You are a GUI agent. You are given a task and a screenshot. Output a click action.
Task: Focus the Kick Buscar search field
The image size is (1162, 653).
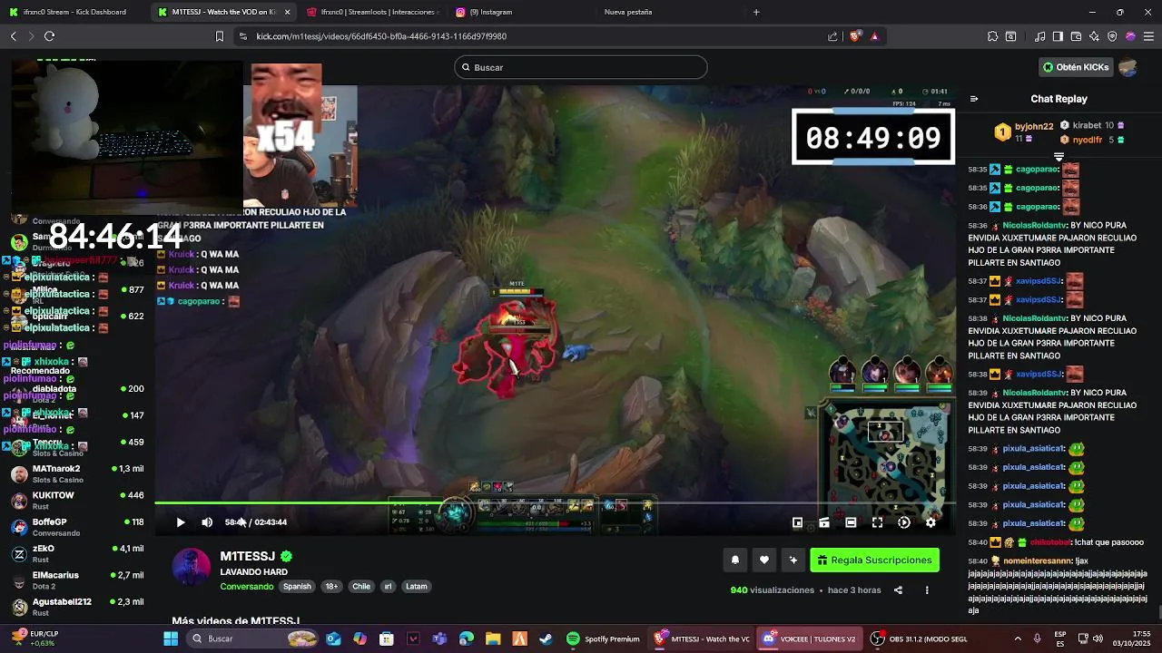click(x=581, y=67)
